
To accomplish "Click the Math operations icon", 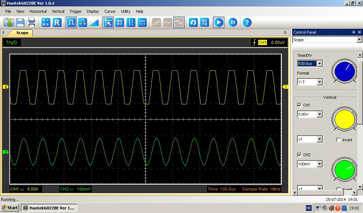I will [46, 23].
